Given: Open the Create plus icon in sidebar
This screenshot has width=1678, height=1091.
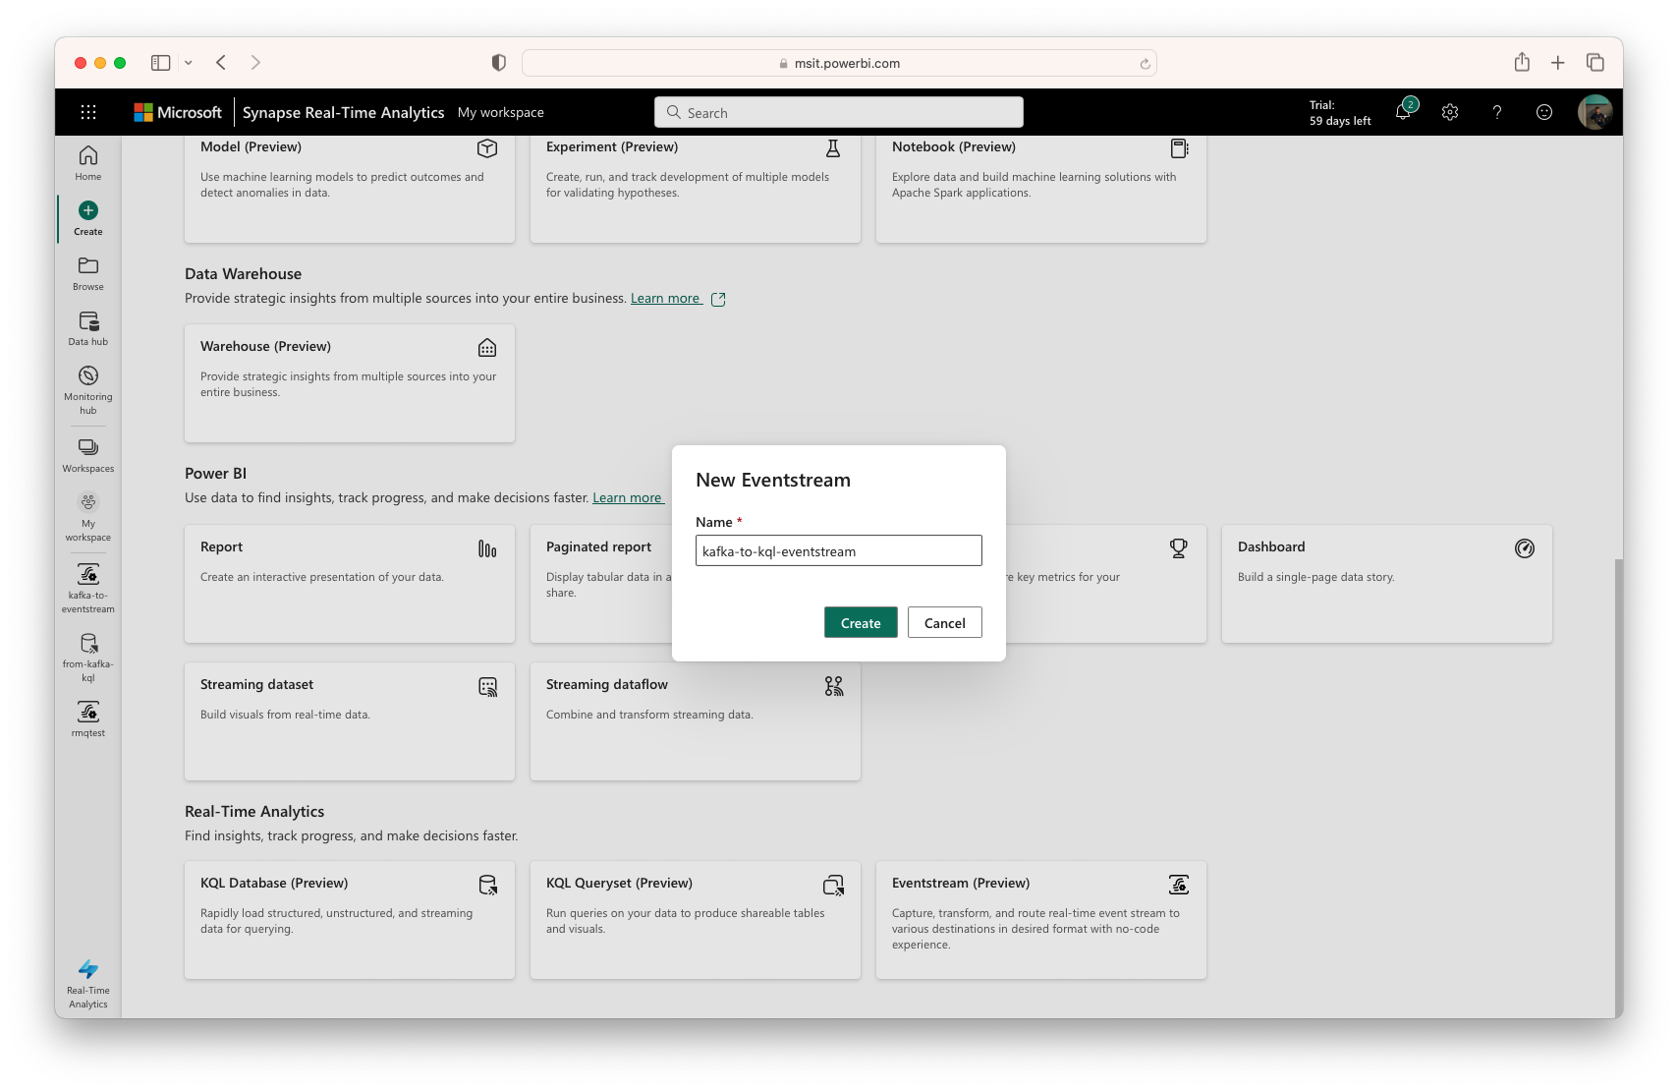Looking at the screenshot, I should [87, 214].
